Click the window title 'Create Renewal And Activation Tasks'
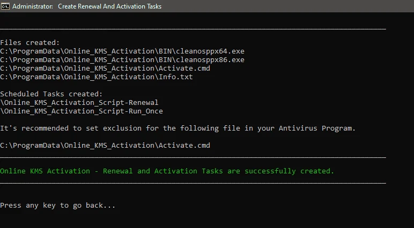This screenshot has width=414, height=228. click(x=109, y=6)
